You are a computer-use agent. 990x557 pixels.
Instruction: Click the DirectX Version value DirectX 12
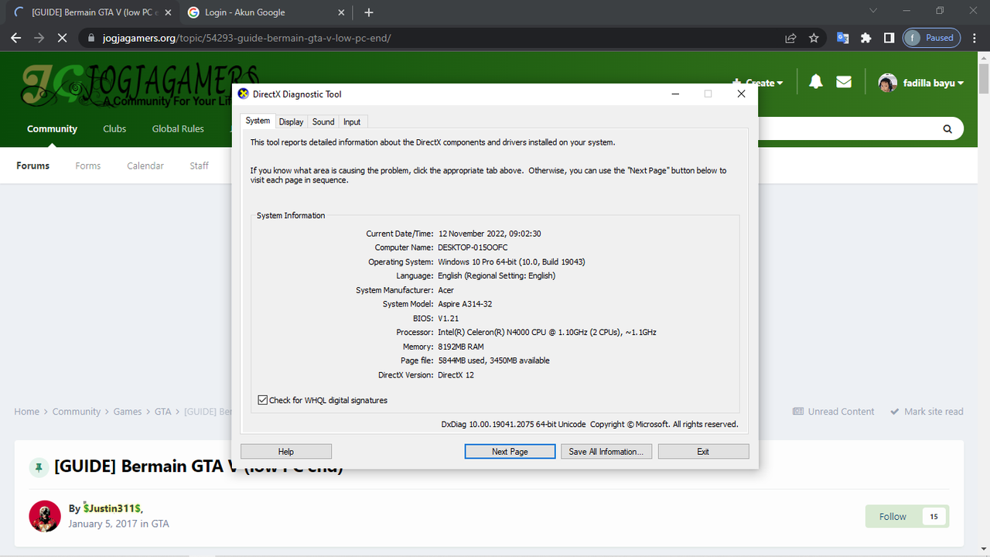456,374
